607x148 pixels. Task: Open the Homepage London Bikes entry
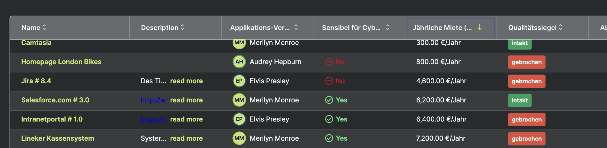(x=61, y=62)
